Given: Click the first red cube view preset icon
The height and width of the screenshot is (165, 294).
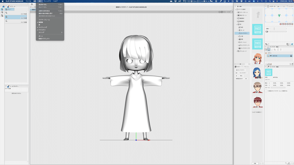Looking at the screenshot, I should pyautogui.click(x=280, y=24).
